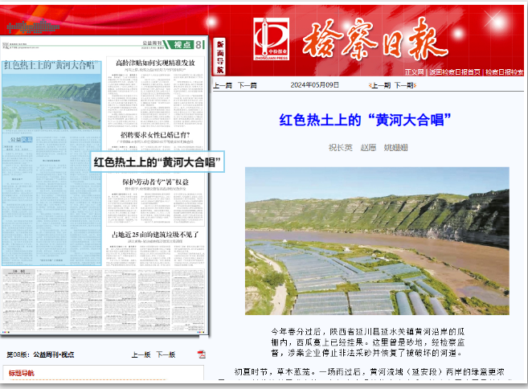Open the PDF download icon

tap(202, 354)
